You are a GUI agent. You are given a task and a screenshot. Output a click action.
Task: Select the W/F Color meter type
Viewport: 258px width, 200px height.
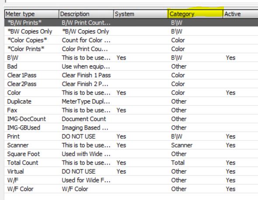tap(131, 189)
